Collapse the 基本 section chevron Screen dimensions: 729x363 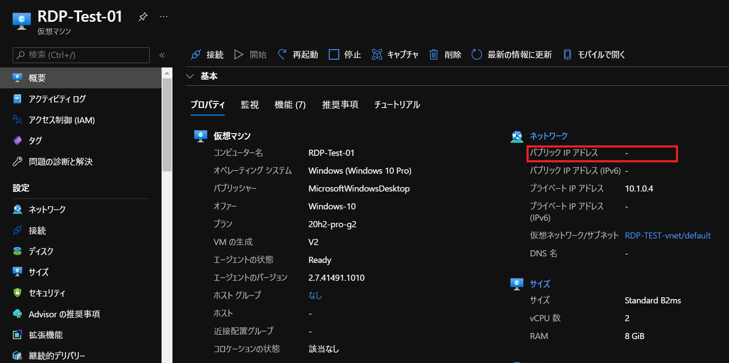coord(190,76)
